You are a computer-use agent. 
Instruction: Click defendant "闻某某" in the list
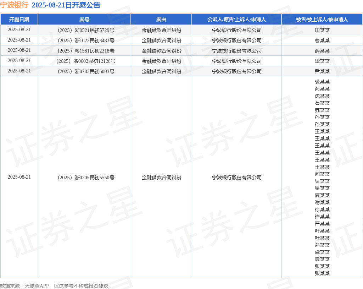322,174
